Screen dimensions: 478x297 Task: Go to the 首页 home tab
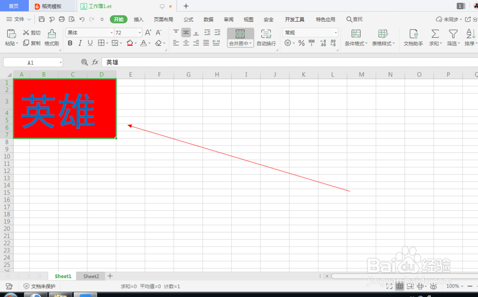(13, 6)
